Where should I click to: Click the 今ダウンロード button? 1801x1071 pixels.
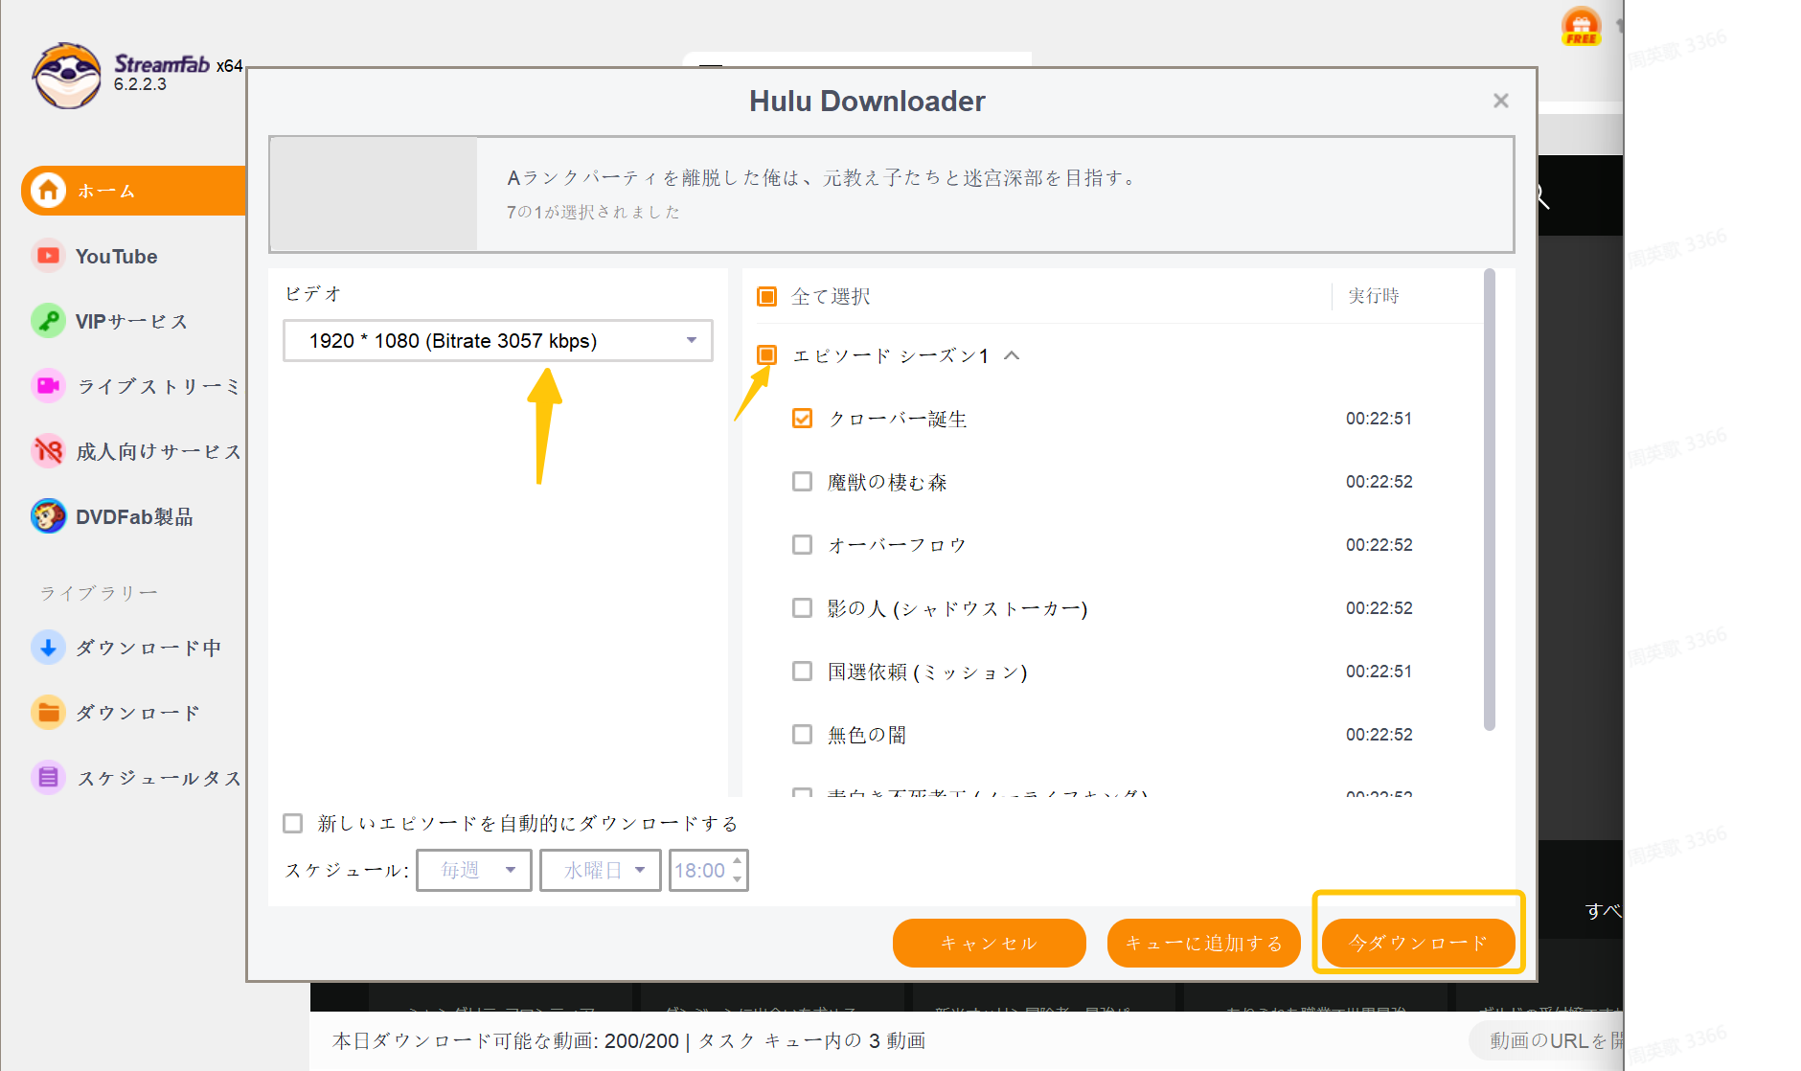[1418, 944]
